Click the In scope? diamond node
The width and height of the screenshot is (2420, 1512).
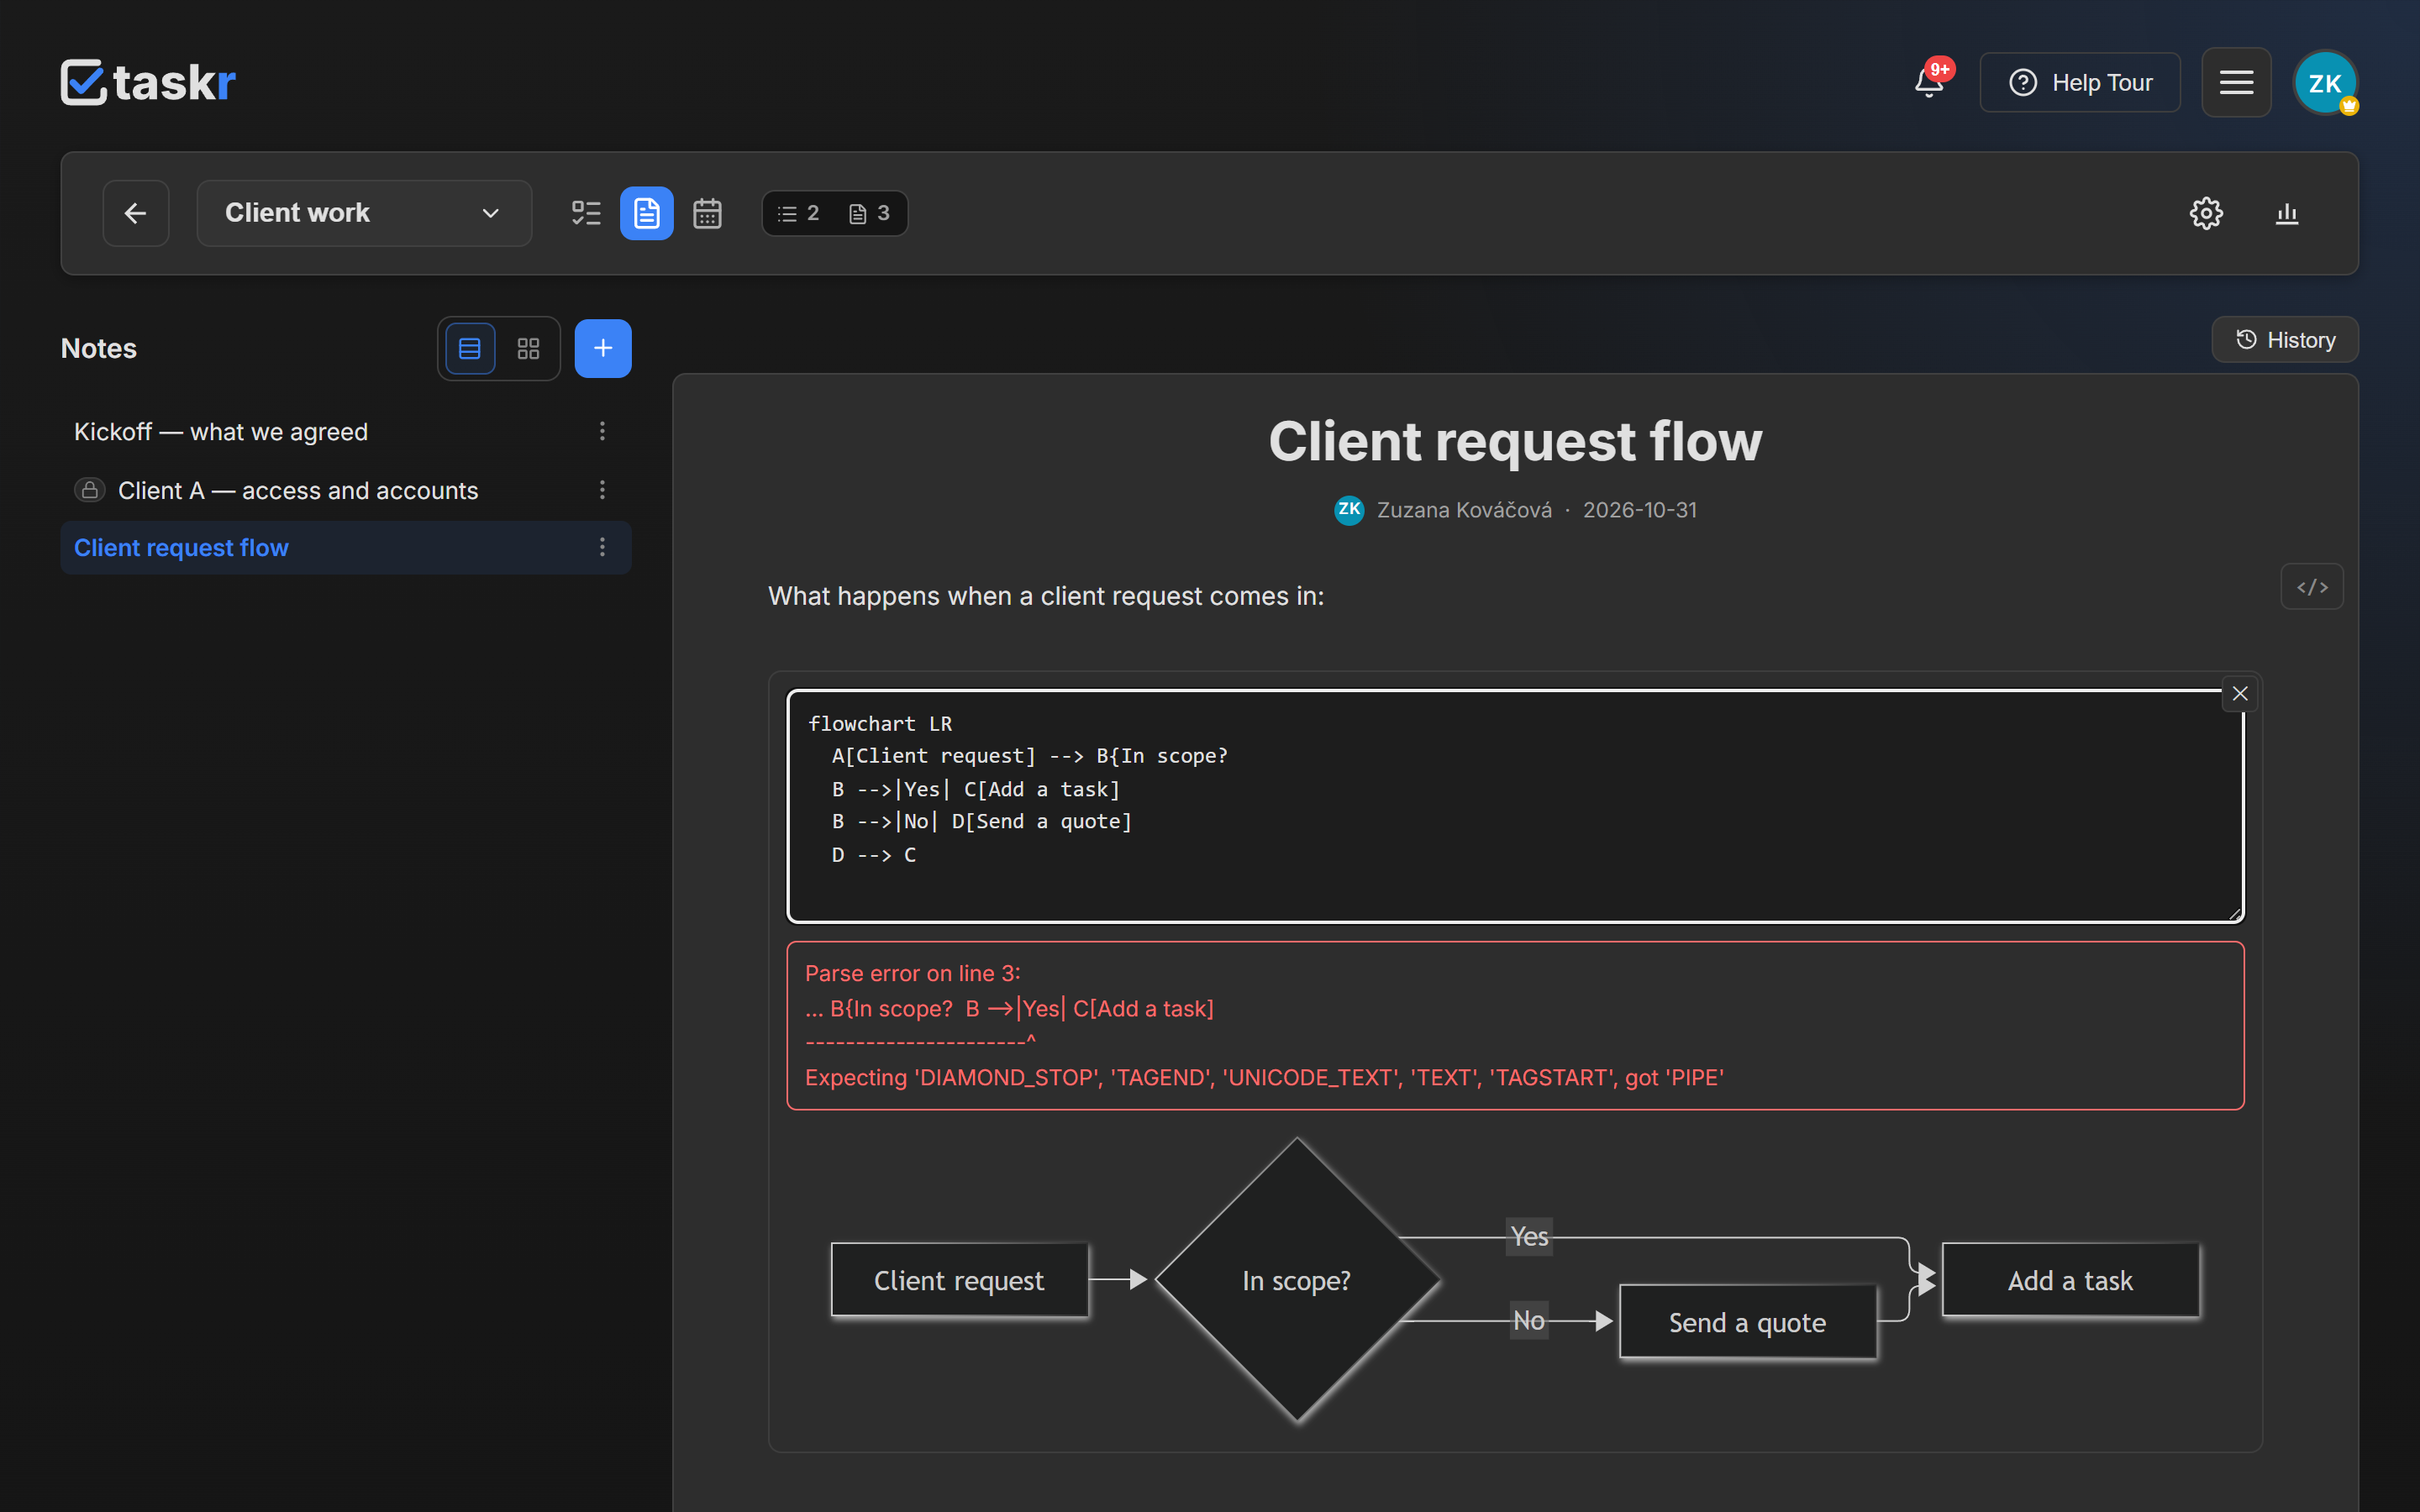coord(1297,1280)
